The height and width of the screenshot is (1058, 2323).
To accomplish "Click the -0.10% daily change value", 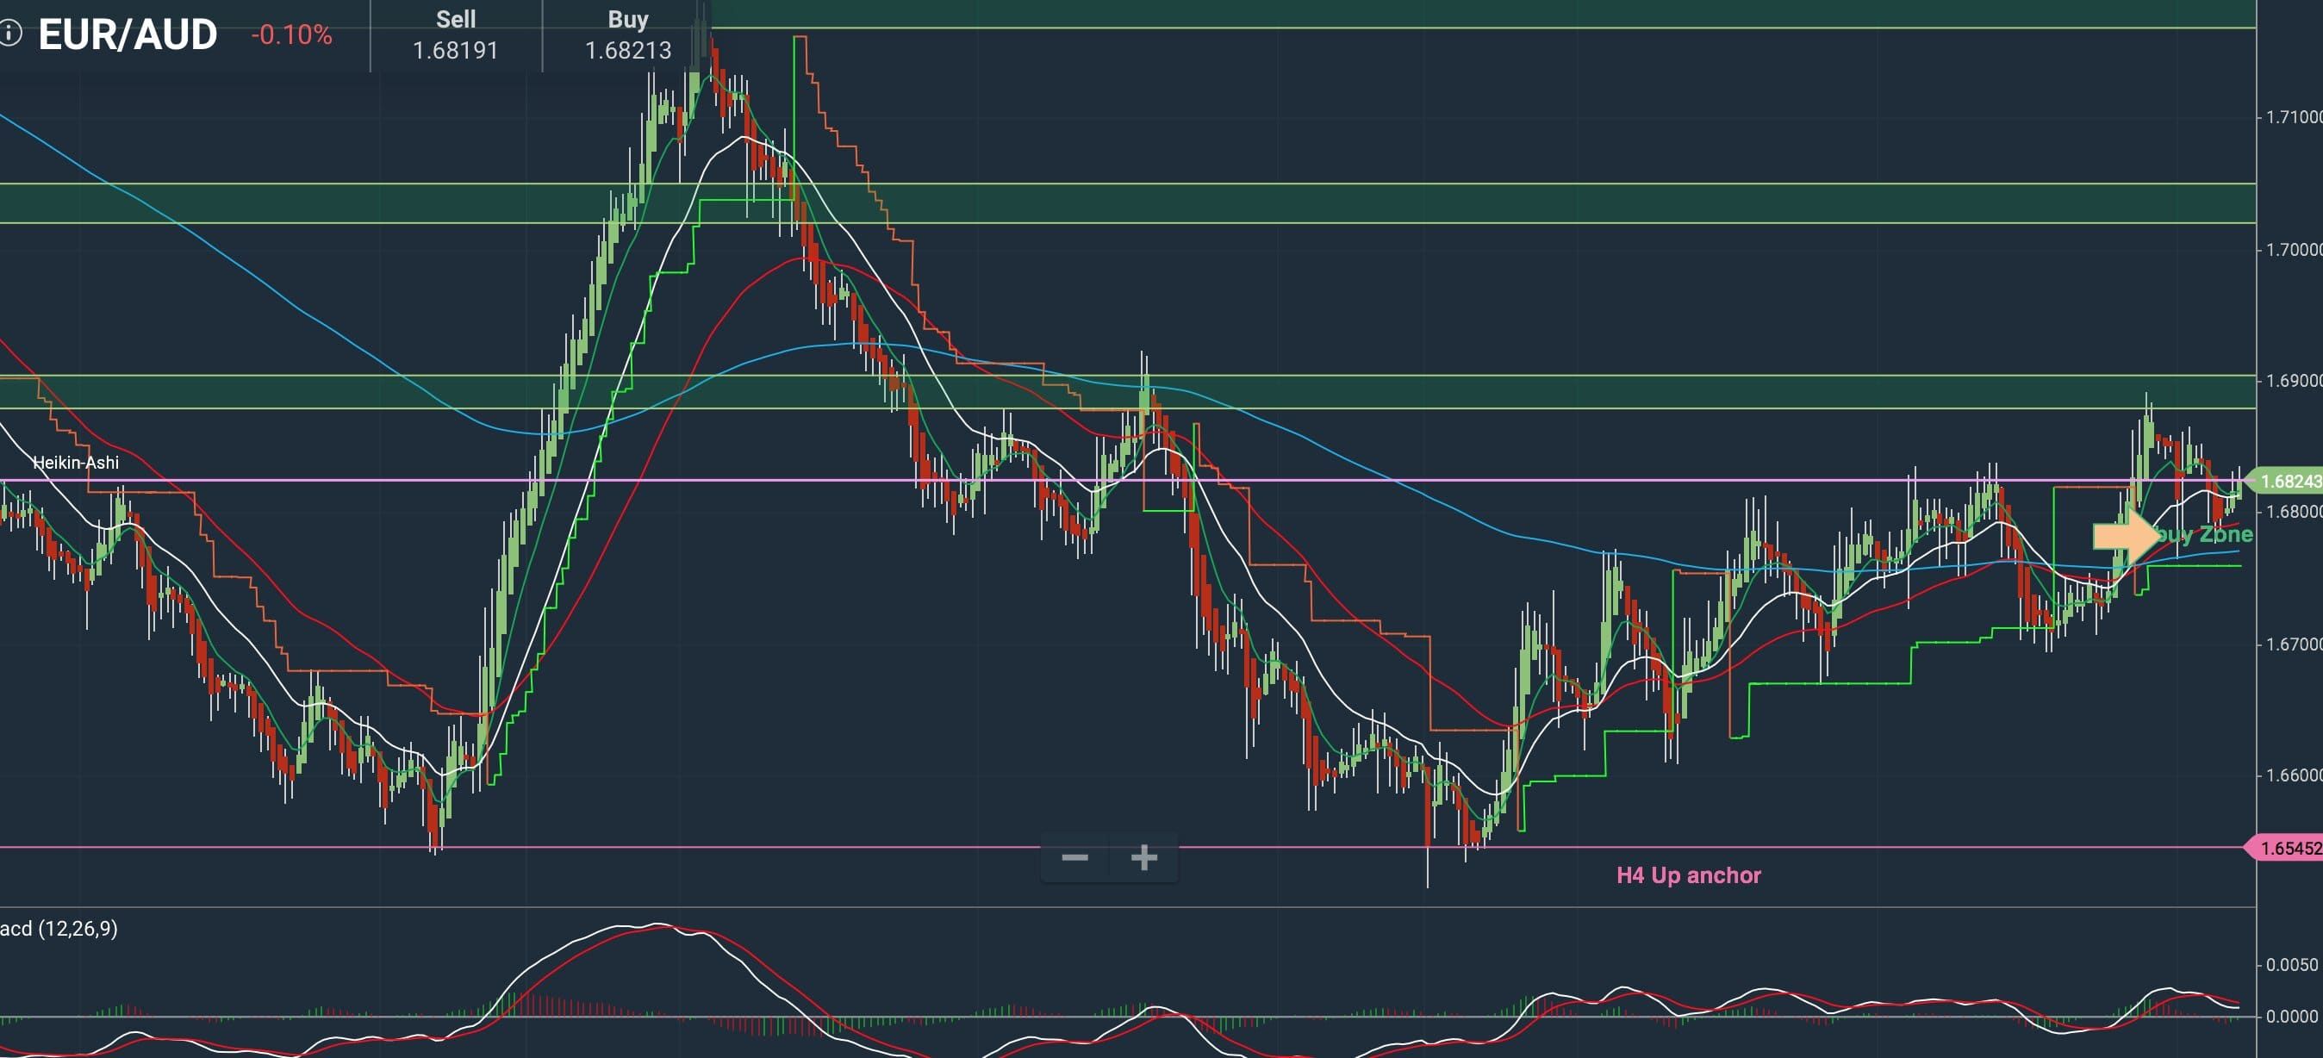I will point(291,35).
